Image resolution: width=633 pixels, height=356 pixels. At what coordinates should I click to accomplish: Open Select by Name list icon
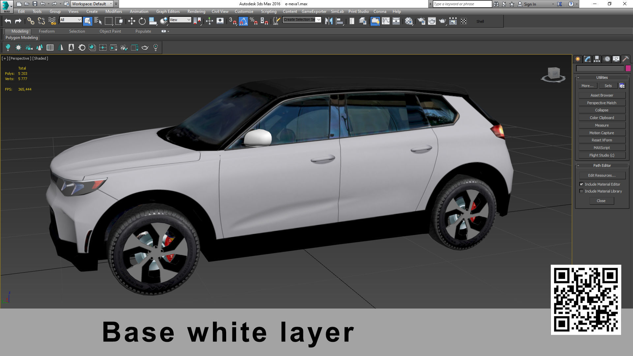[98, 21]
